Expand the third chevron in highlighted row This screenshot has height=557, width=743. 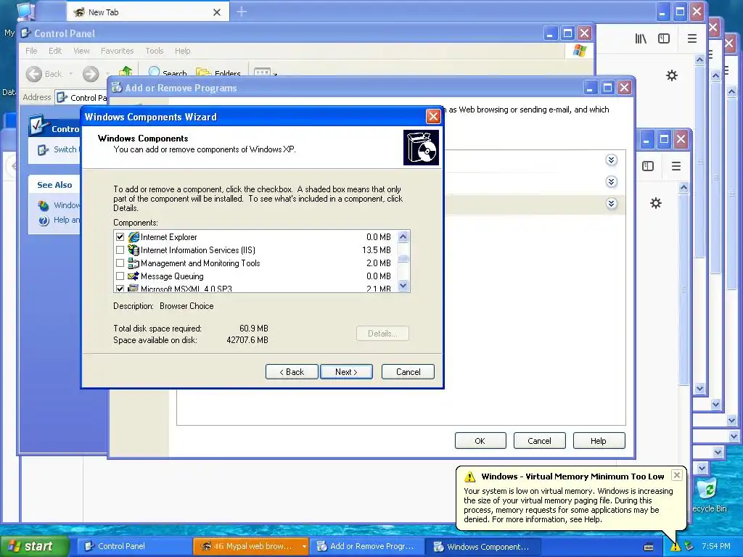pos(611,204)
